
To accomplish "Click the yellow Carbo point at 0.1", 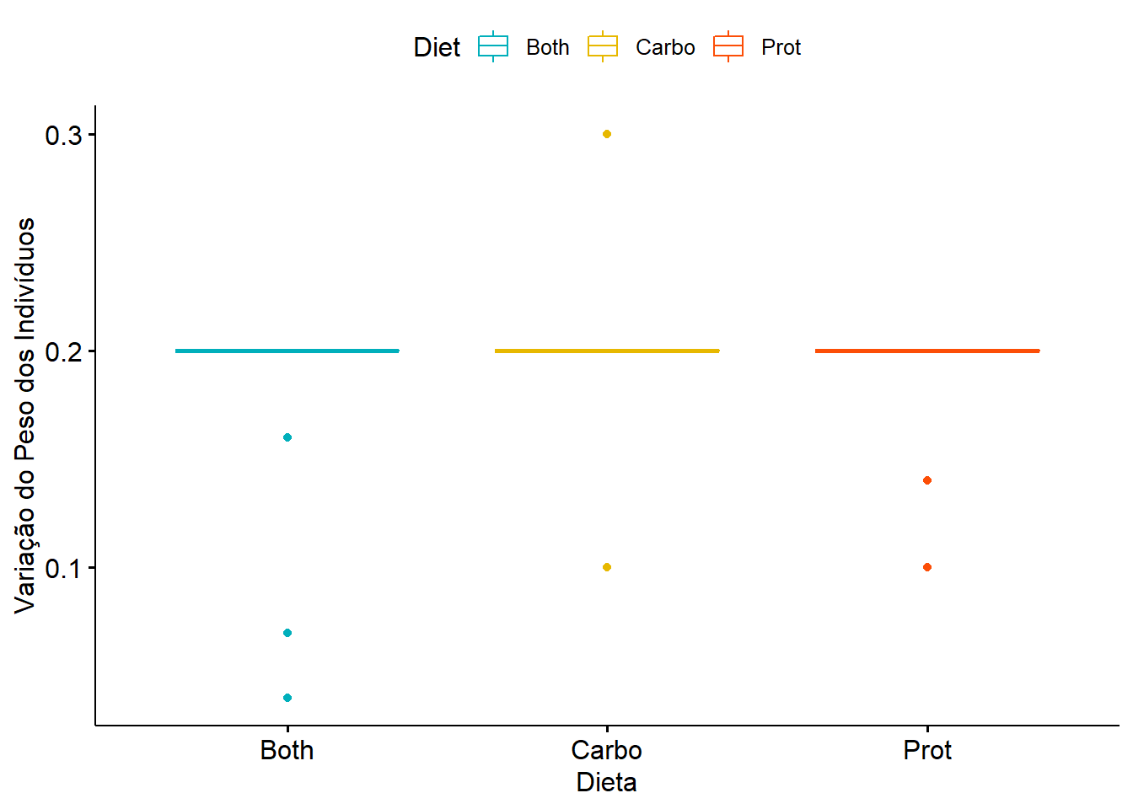I will [x=607, y=567].
